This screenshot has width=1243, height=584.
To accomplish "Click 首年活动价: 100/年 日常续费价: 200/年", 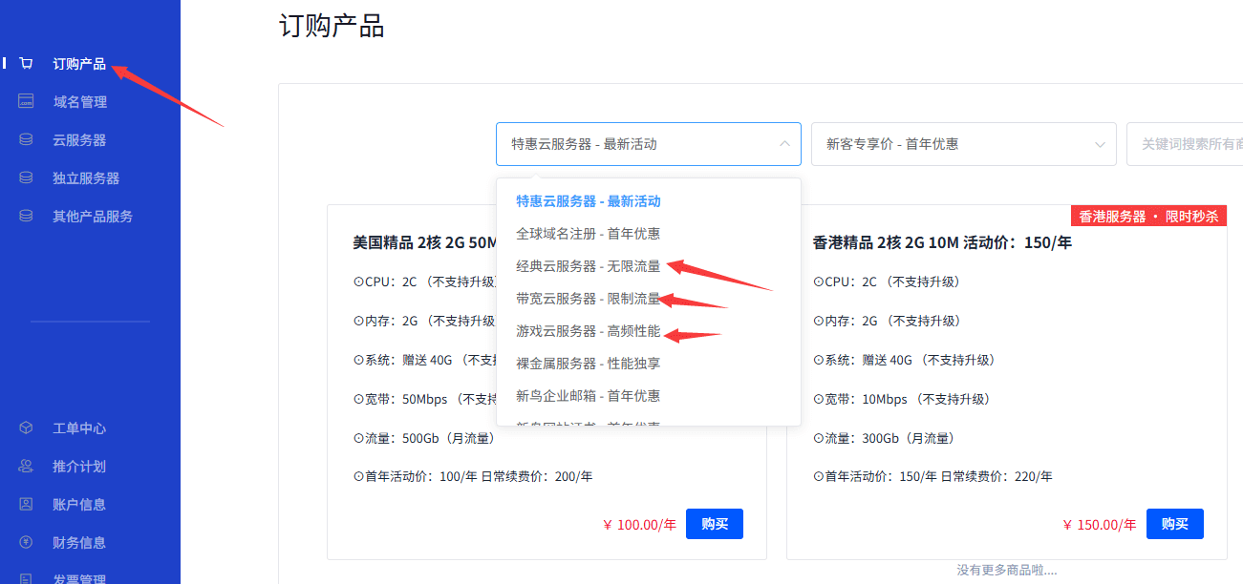I will click(x=472, y=476).
